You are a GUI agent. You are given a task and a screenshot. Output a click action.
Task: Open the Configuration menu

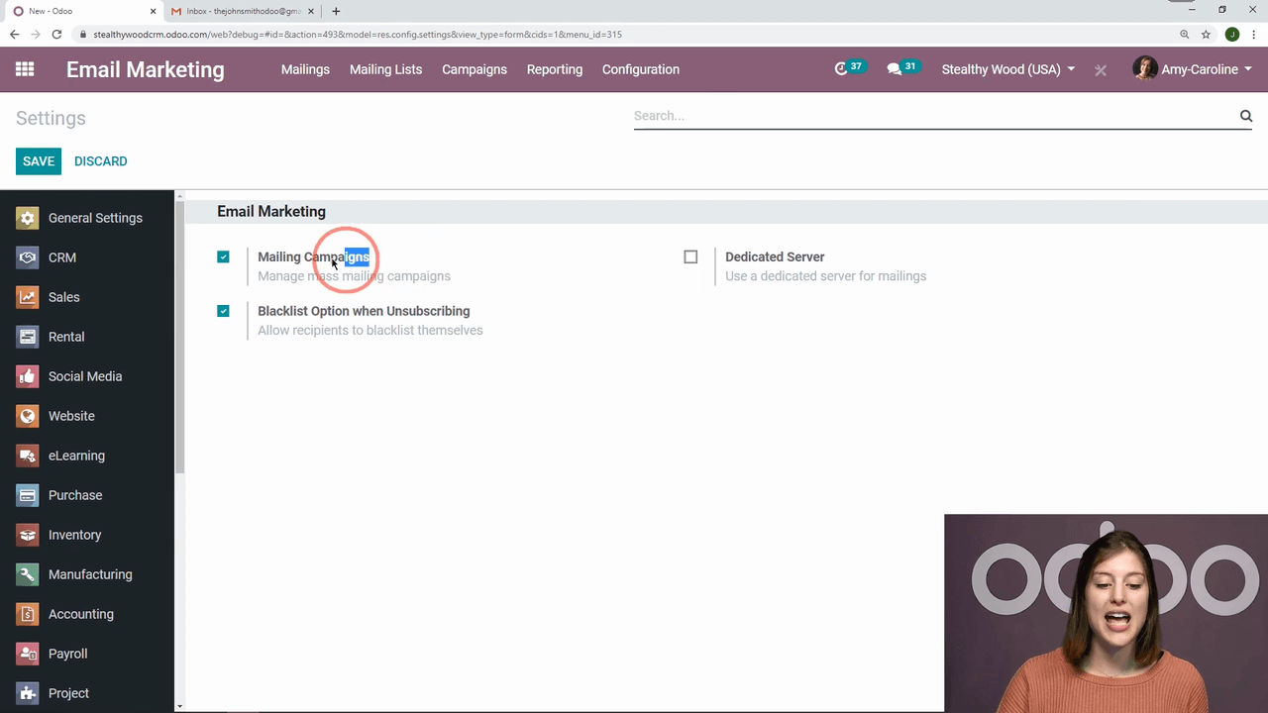tap(640, 69)
